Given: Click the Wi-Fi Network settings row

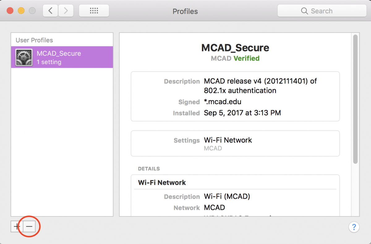Looking at the screenshot, I should pyautogui.click(x=228, y=140).
